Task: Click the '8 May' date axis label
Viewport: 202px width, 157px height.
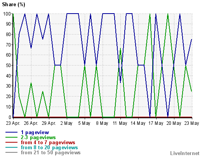Action: tap(102, 123)
